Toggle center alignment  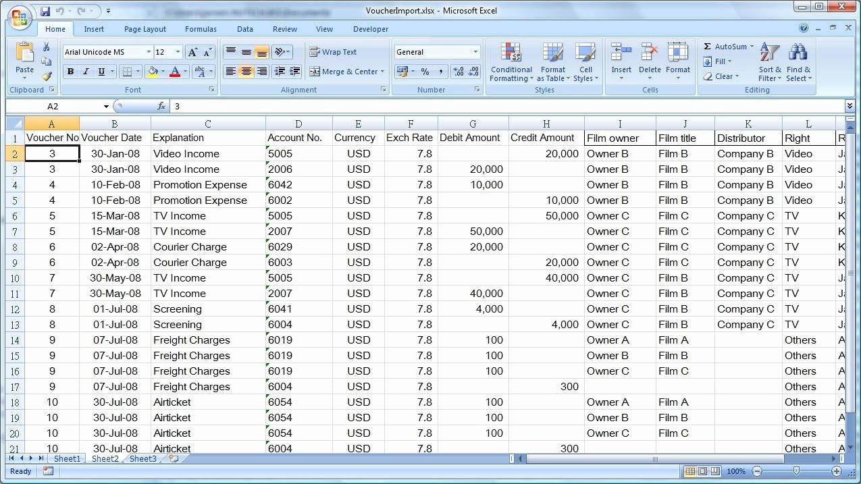(244, 72)
